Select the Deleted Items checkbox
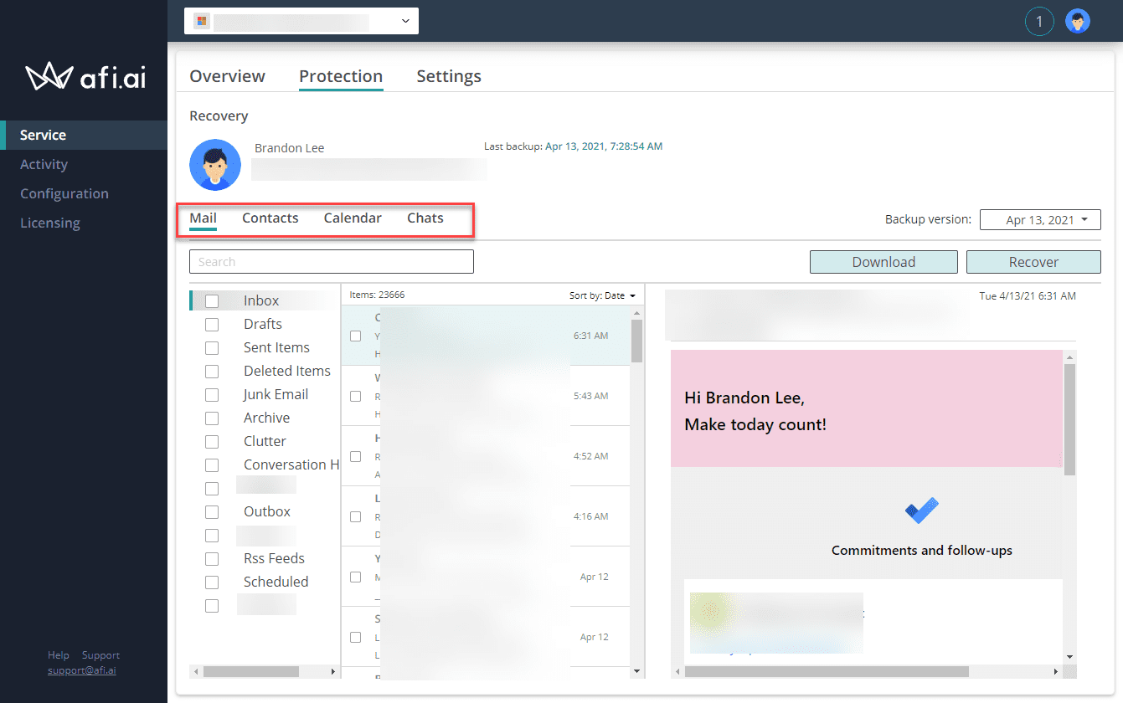 click(212, 371)
